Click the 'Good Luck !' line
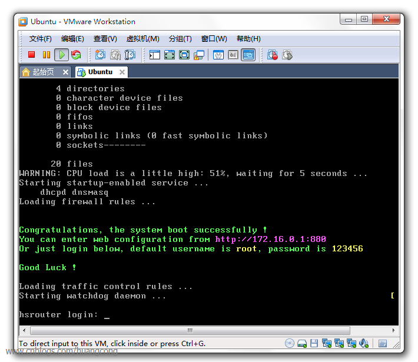The height and width of the screenshot is (362, 418). click(48, 267)
